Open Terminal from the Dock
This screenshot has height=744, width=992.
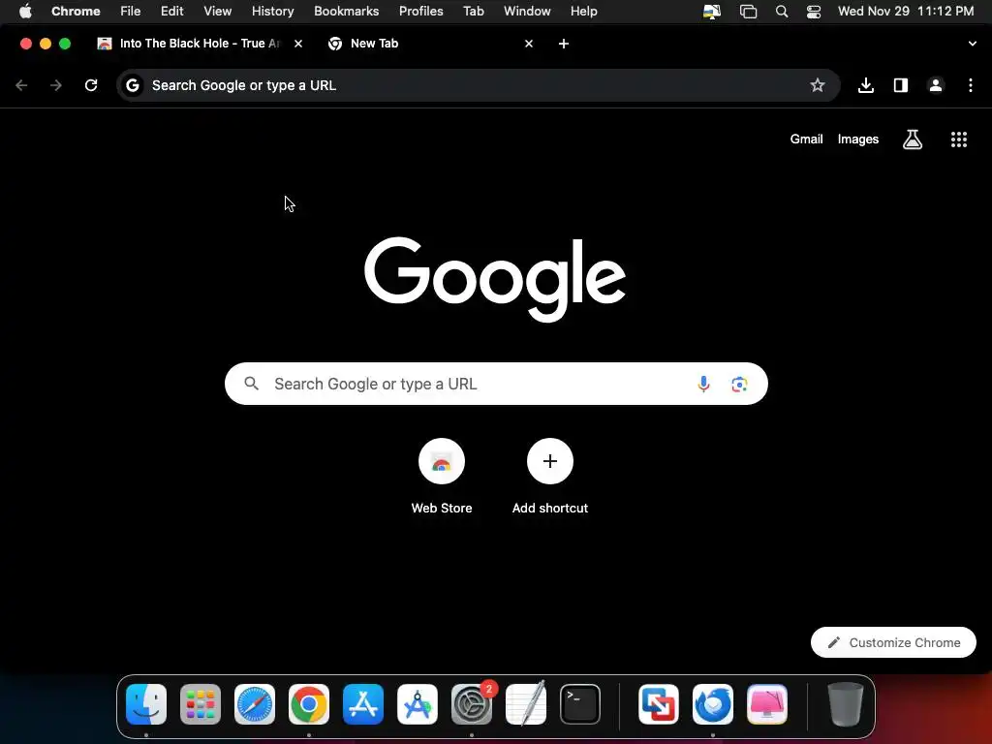[x=580, y=704]
